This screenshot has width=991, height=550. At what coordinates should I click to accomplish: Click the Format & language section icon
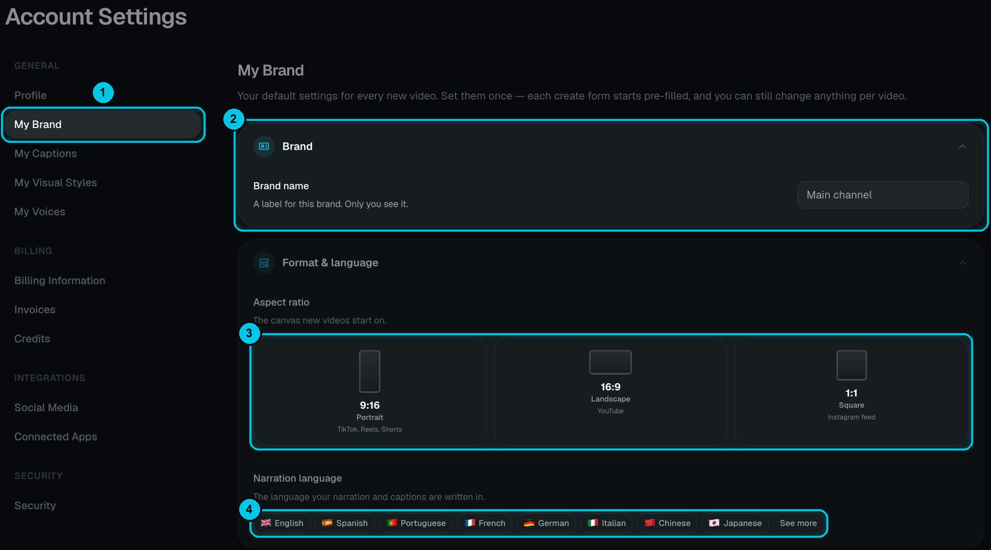pyautogui.click(x=264, y=263)
